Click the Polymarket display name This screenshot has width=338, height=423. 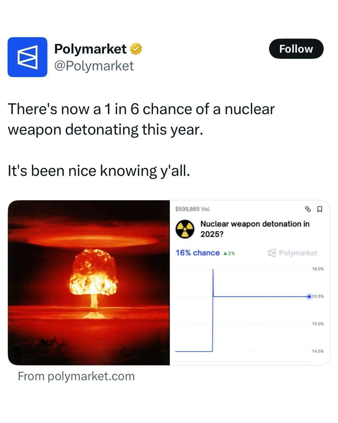(x=92, y=49)
